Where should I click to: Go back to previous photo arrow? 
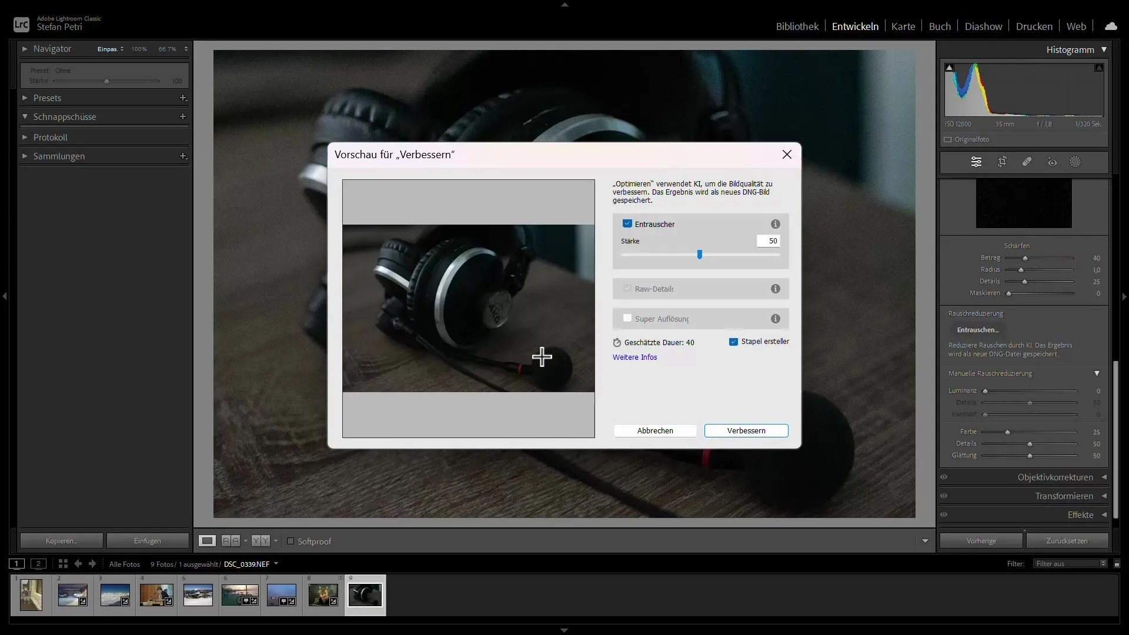[x=78, y=564]
